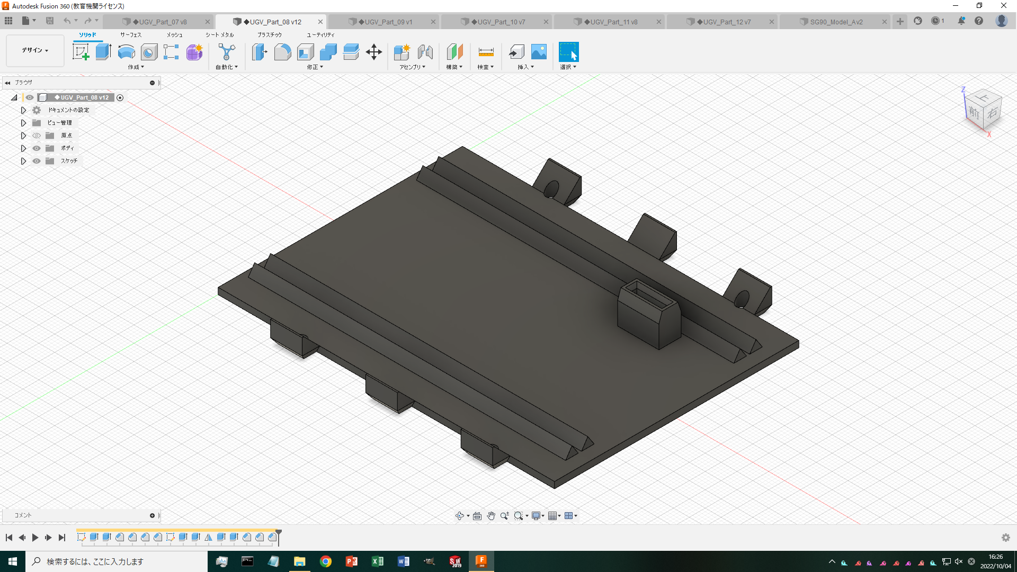Image resolution: width=1017 pixels, height=572 pixels.
Task: Play the timeline history
Action: [35, 538]
